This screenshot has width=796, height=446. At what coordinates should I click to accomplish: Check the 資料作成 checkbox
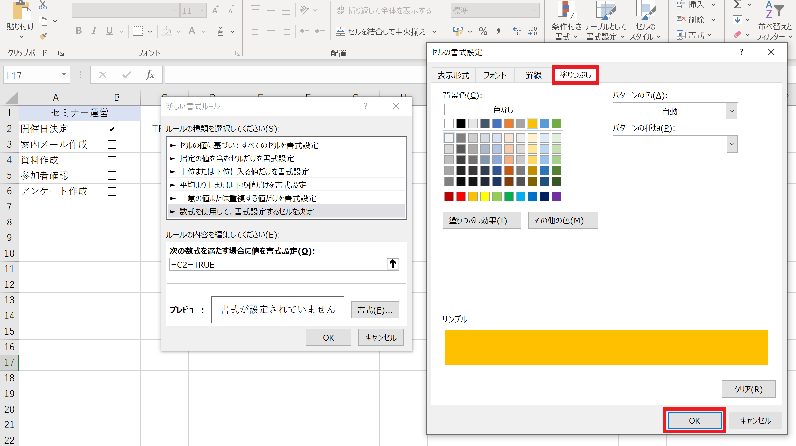(112, 160)
